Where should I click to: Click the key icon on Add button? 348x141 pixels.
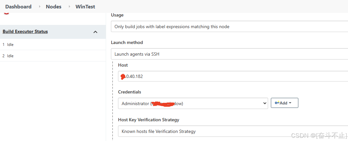[277, 103]
